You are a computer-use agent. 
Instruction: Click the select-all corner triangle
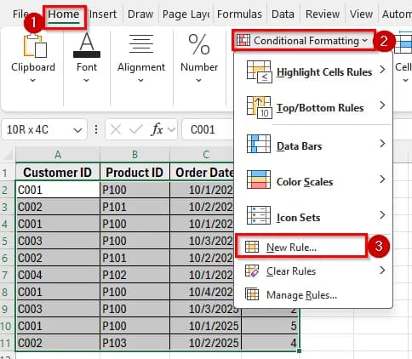coord(9,156)
